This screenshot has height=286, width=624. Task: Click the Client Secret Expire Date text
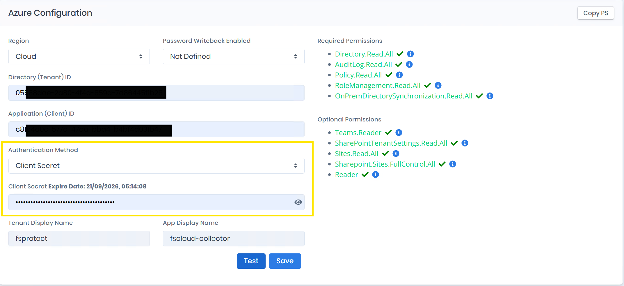(x=77, y=186)
